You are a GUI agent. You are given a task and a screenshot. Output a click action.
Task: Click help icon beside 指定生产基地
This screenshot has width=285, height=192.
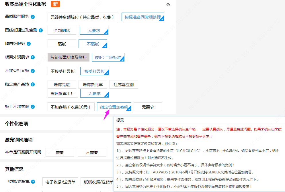tap(33, 84)
